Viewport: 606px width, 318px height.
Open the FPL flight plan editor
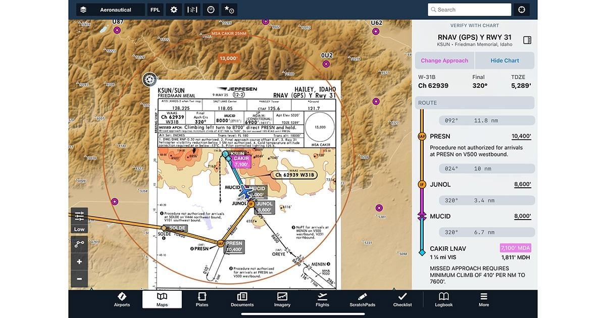click(x=155, y=9)
